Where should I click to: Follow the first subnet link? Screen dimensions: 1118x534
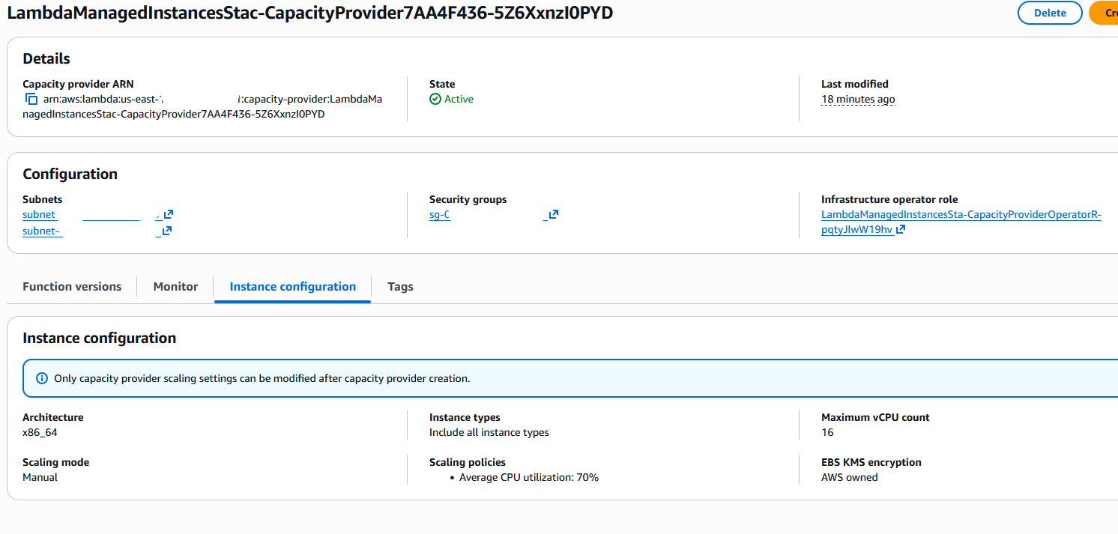(39, 214)
